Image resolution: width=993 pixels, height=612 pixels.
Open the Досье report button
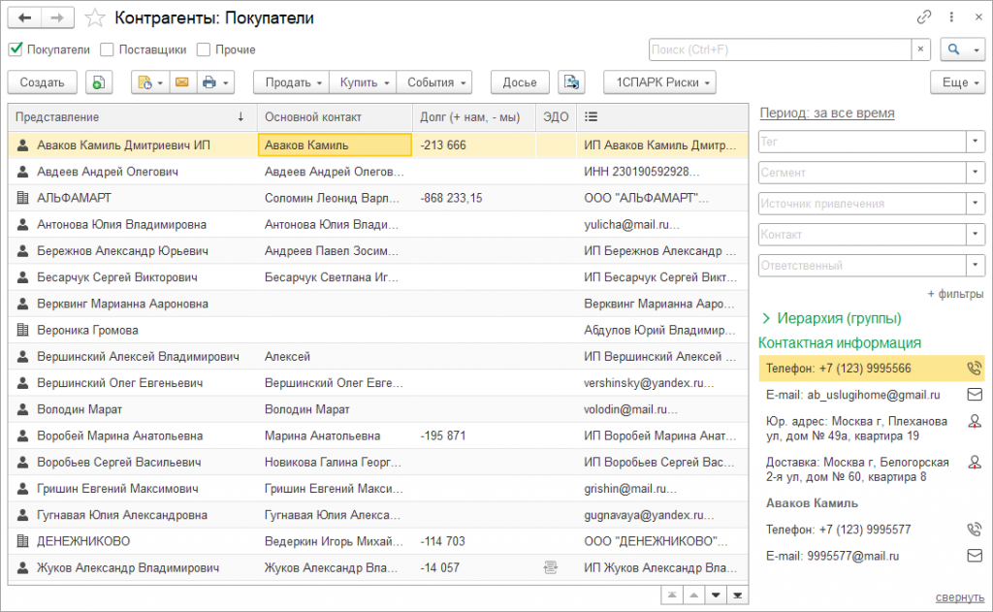pyautogui.click(x=520, y=82)
